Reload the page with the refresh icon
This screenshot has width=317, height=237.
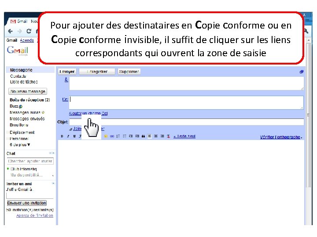[x=29, y=31]
